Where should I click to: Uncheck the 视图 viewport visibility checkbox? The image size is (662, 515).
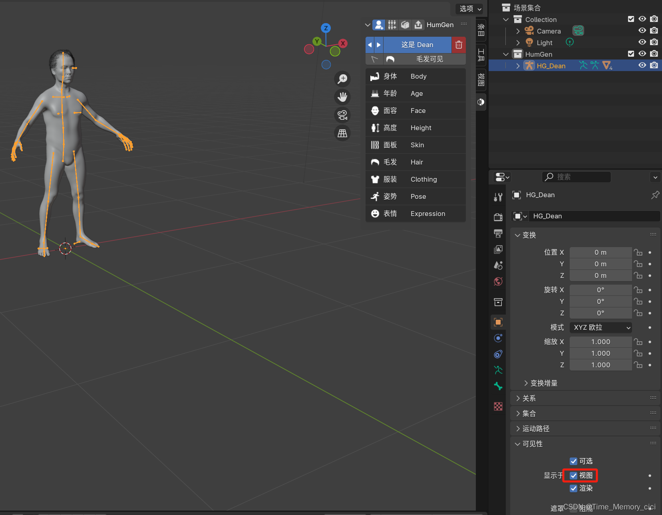(574, 475)
